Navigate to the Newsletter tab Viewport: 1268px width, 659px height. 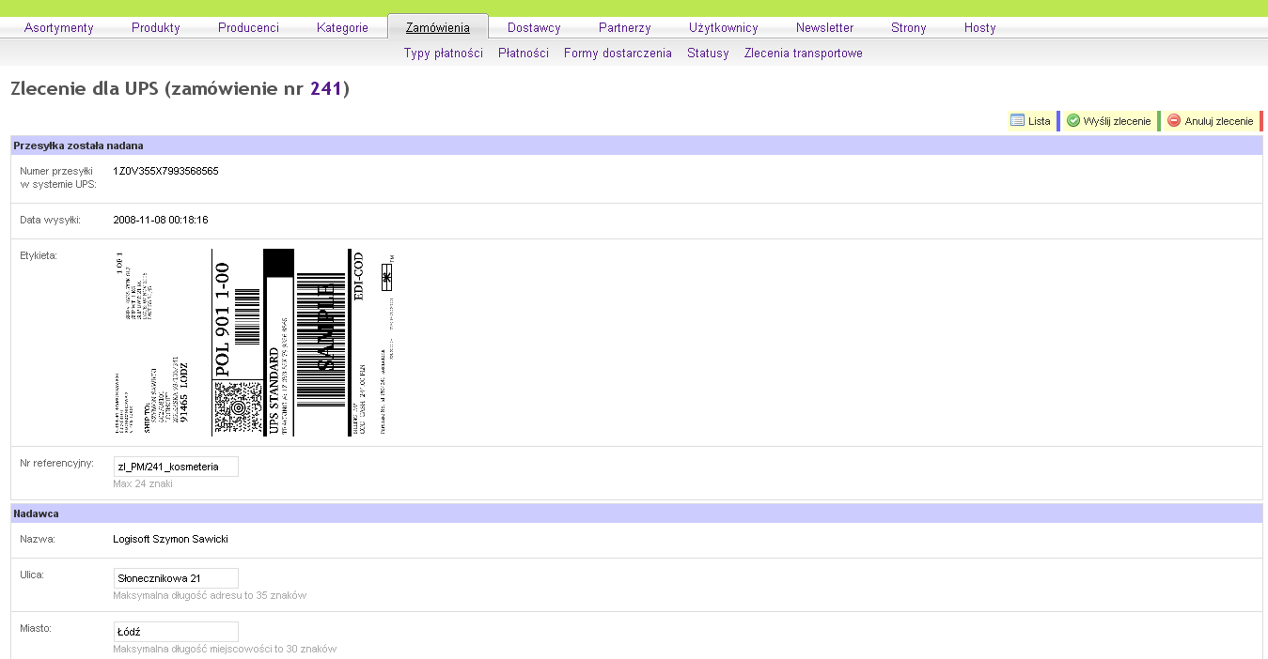[824, 28]
